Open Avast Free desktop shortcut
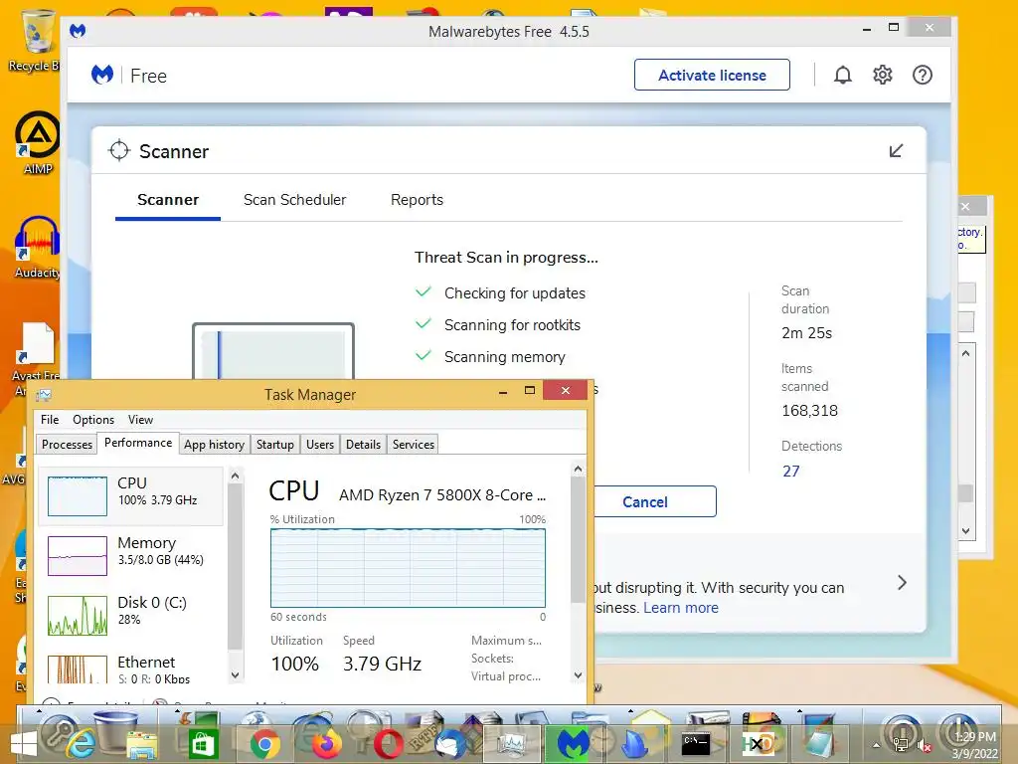 tap(37, 351)
